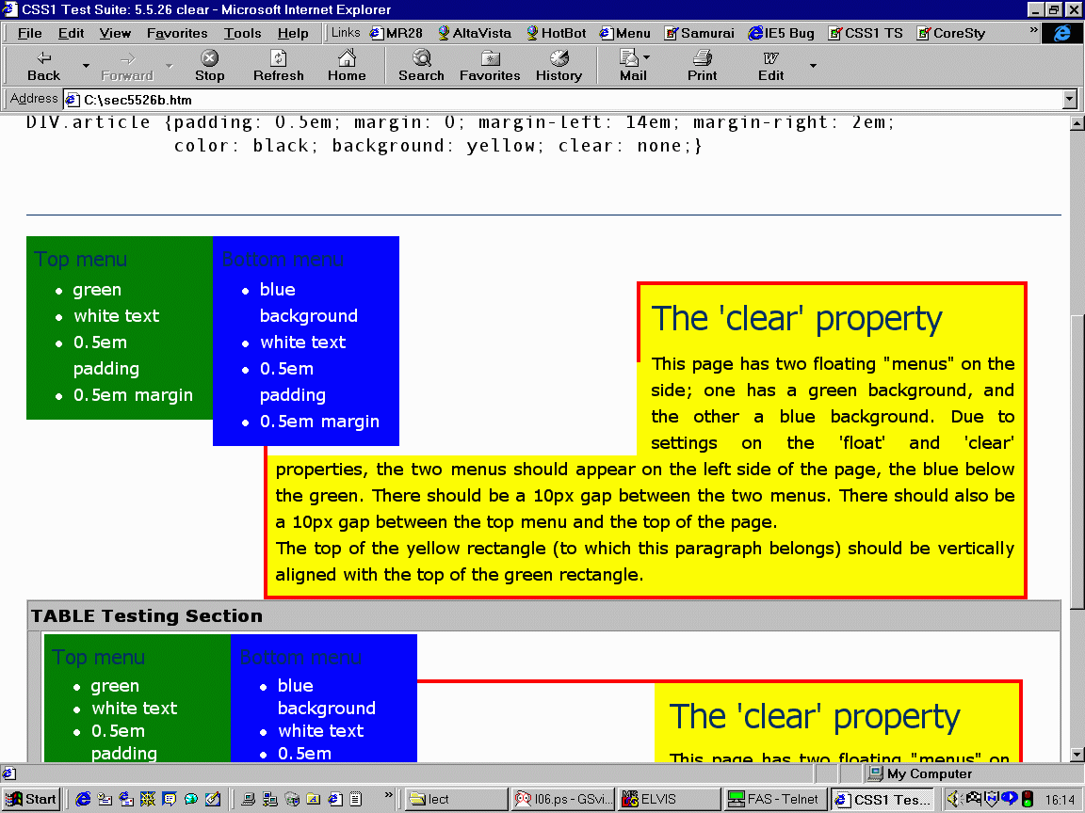Screen dimensions: 1085x813
Task: Click in the Address field
Action: click(565, 99)
